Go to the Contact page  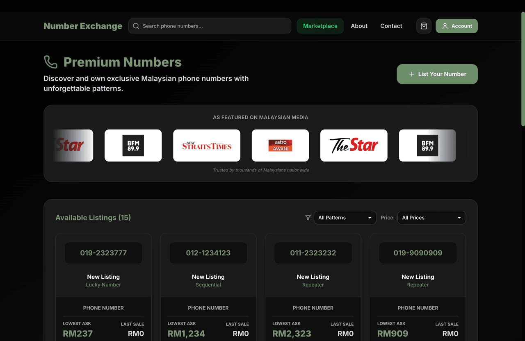pyautogui.click(x=391, y=26)
